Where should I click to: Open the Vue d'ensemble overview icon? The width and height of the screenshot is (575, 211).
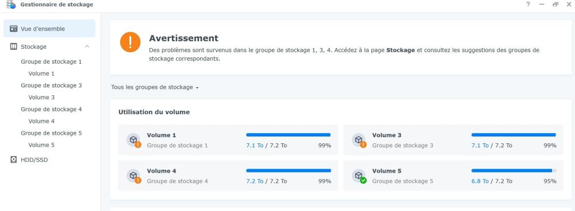(14, 29)
